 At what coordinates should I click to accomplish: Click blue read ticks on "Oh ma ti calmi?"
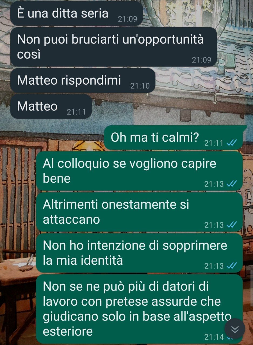pos(231,143)
